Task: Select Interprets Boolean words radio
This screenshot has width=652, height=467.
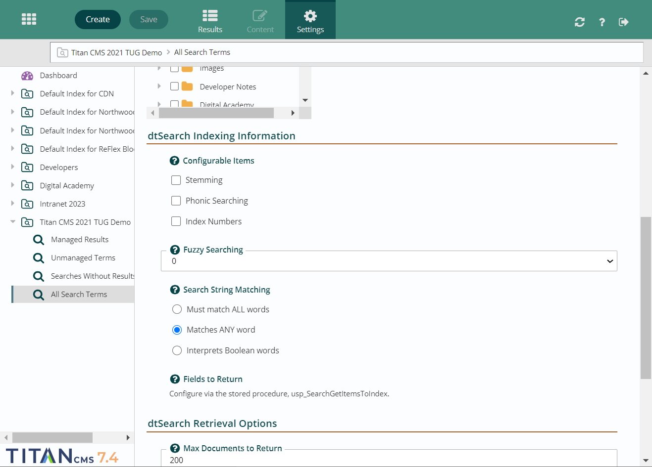Action: click(x=177, y=350)
